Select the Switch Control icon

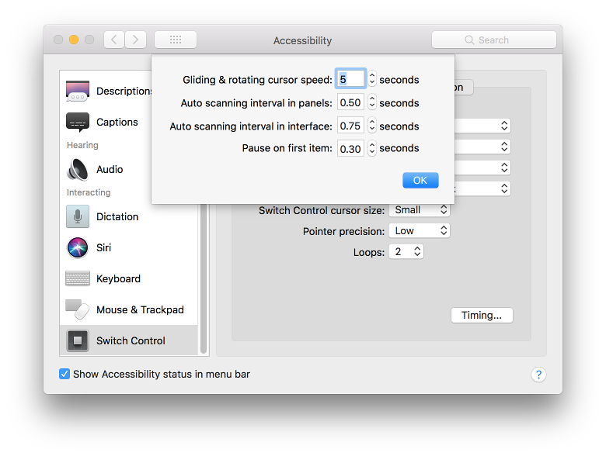[78, 340]
